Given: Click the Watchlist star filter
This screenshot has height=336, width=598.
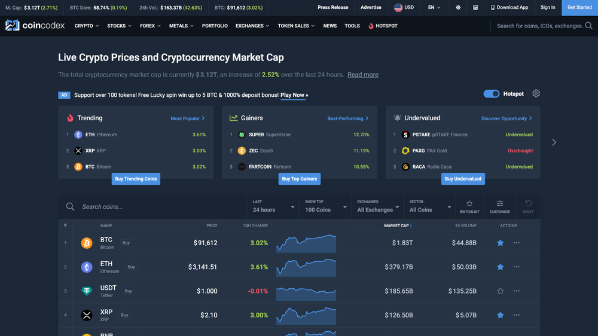Looking at the screenshot, I should (x=469, y=207).
